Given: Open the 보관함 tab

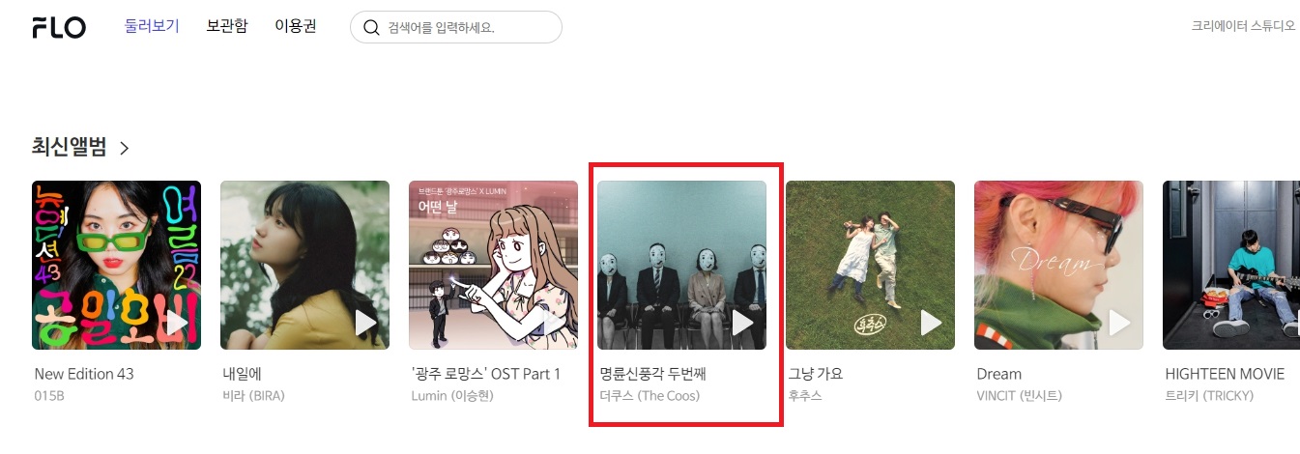Looking at the screenshot, I should click(227, 26).
